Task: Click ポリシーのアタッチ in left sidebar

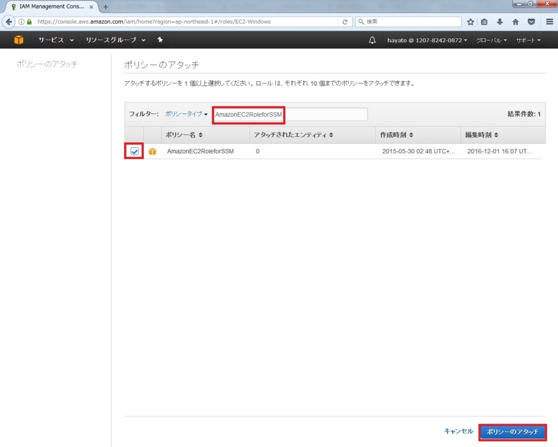Action: pyautogui.click(x=47, y=64)
